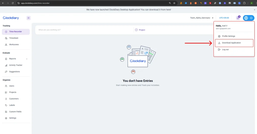This screenshot has width=257, height=134.
Task: Click the Activity Tracker bar chart icon
Action: point(6,65)
